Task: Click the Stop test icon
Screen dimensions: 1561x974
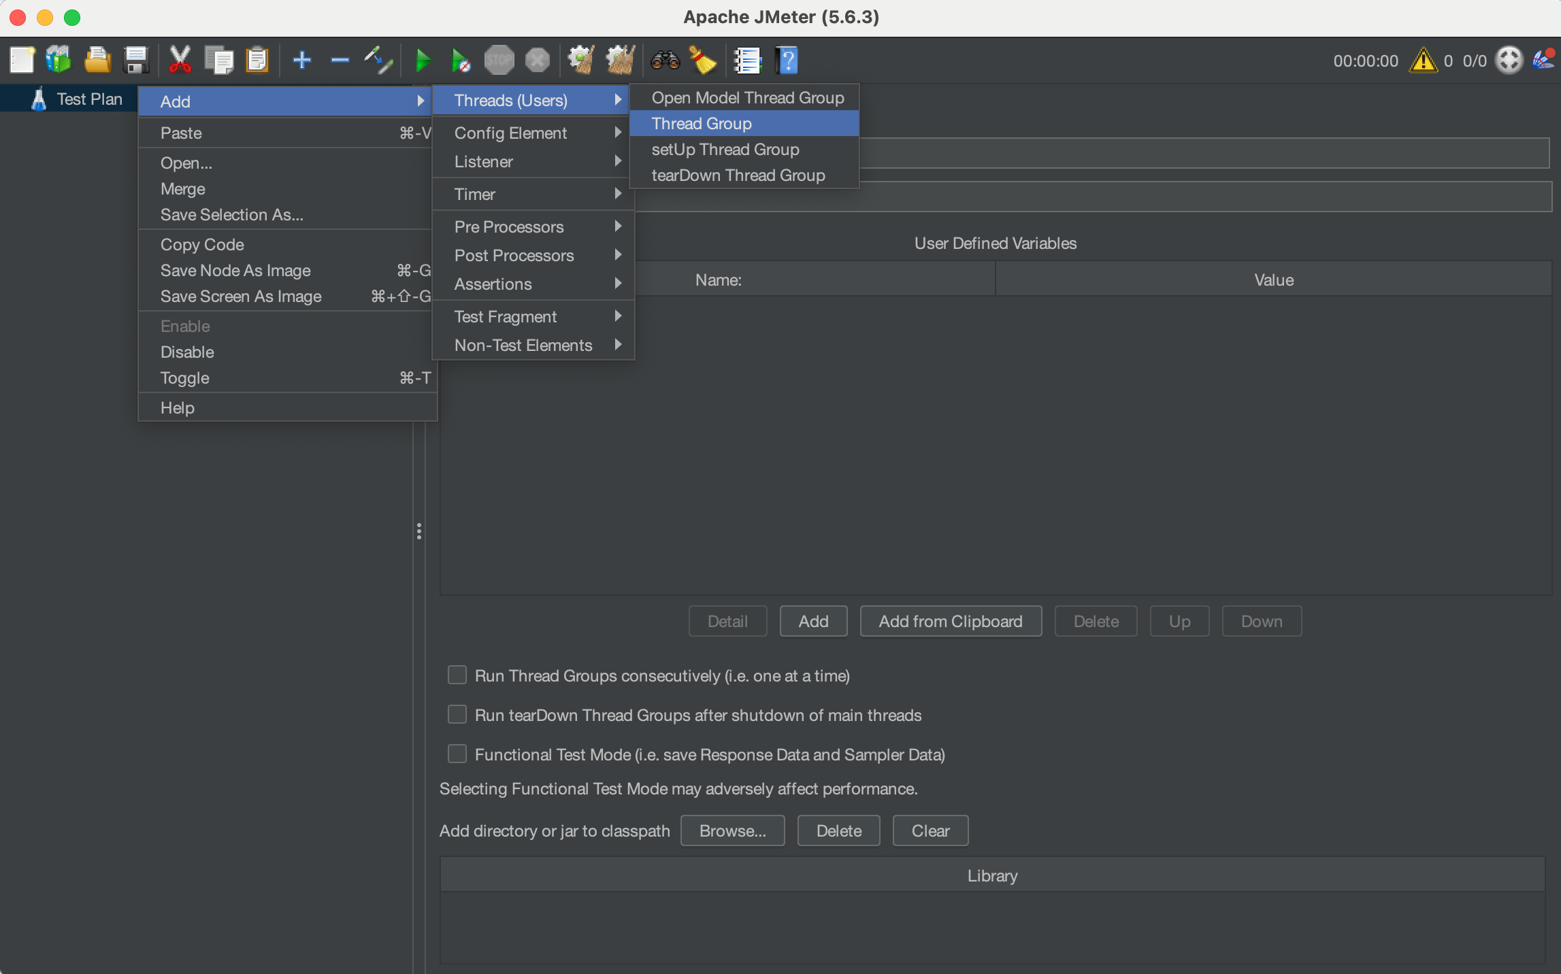Action: [x=499, y=61]
